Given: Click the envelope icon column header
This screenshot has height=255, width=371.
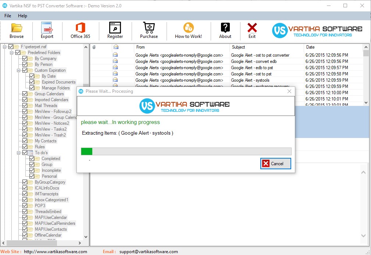Looking at the screenshot, I should (116, 47).
